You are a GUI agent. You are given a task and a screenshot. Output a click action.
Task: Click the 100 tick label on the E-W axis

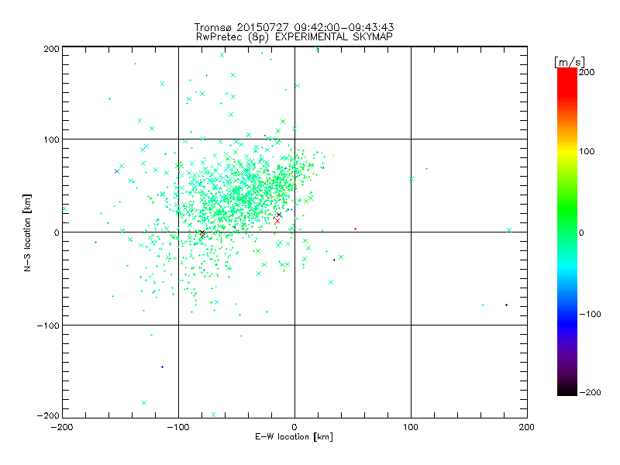(x=411, y=427)
